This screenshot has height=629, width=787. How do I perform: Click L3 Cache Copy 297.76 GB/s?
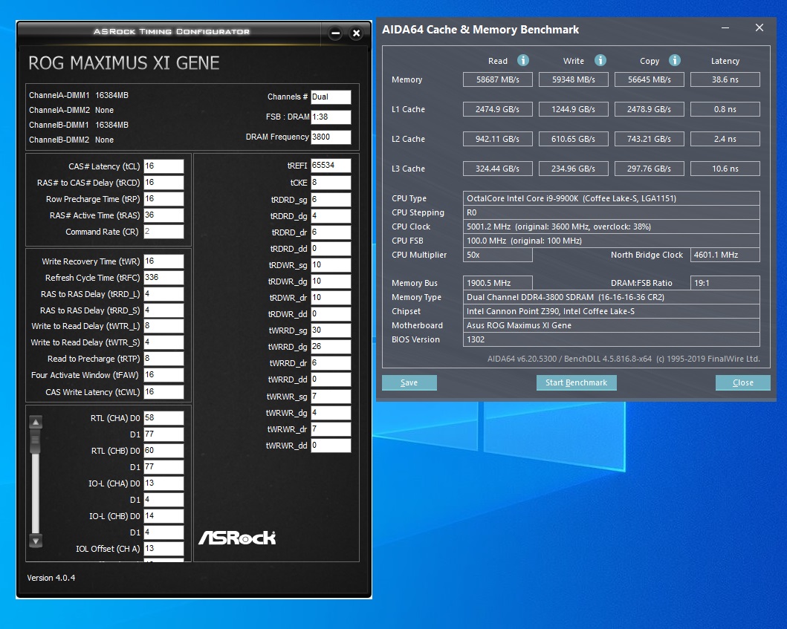(x=649, y=169)
